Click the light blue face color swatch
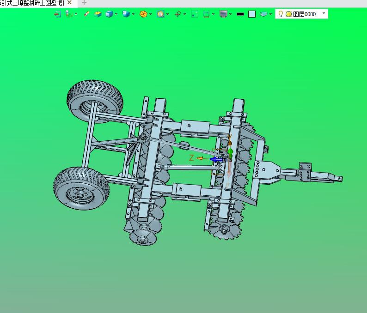The image size is (367, 313). click(252, 14)
